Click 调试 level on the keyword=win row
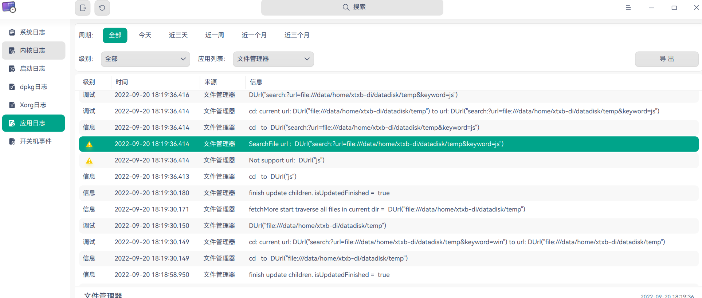This screenshot has height=298, width=702. (89, 242)
